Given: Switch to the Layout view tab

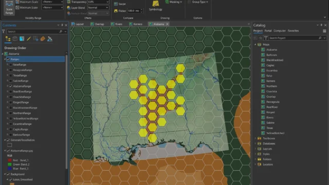Looking at the screenshot, I should [78, 24].
